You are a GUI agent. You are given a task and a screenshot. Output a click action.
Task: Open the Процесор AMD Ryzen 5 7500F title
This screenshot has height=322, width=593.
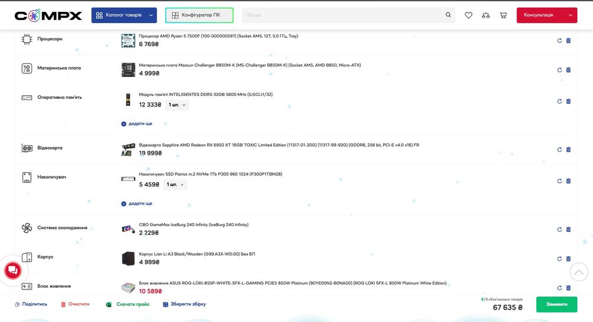pyautogui.click(x=219, y=36)
